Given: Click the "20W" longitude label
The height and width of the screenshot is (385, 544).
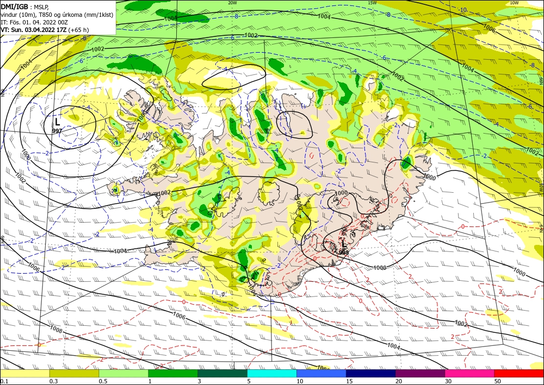Looking at the screenshot, I should point(232,3).
